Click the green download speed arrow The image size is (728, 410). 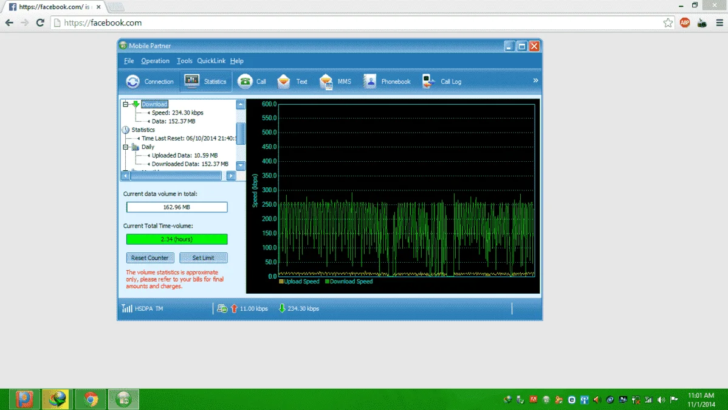point(282,308)
